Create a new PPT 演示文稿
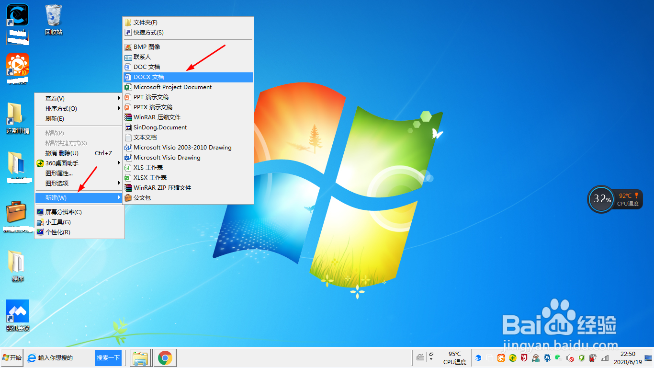The height and width of the screenshot is (368, 654). (188, 97)
